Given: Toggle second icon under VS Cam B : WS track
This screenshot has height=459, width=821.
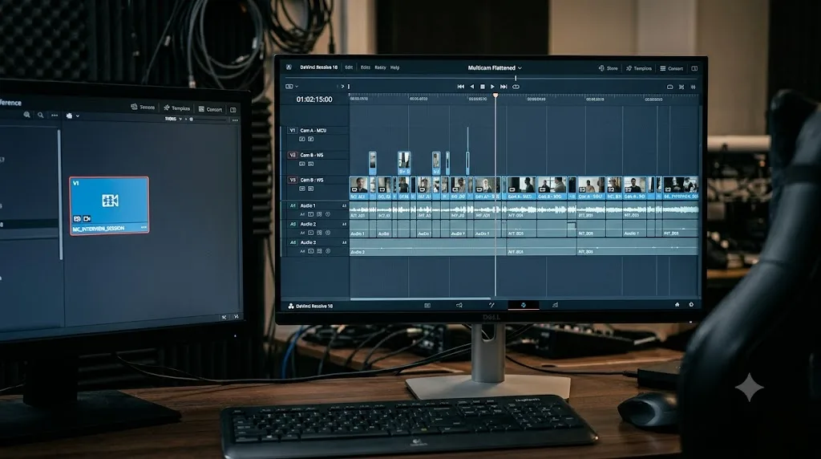Looking at the screenshot, I should click(310, 189).
